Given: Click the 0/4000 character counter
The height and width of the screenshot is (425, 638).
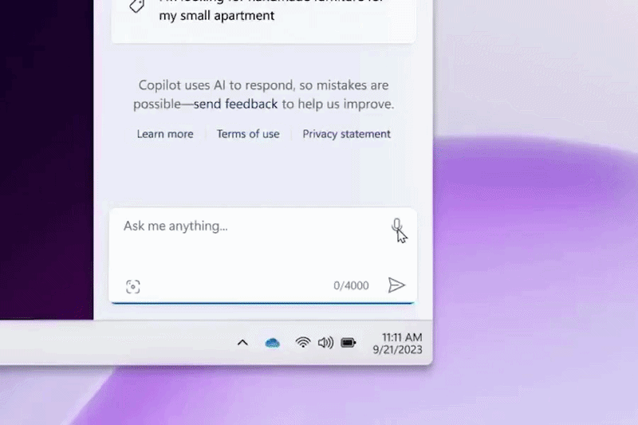Looking at the screenshot, I should click(x=351, y=285).
